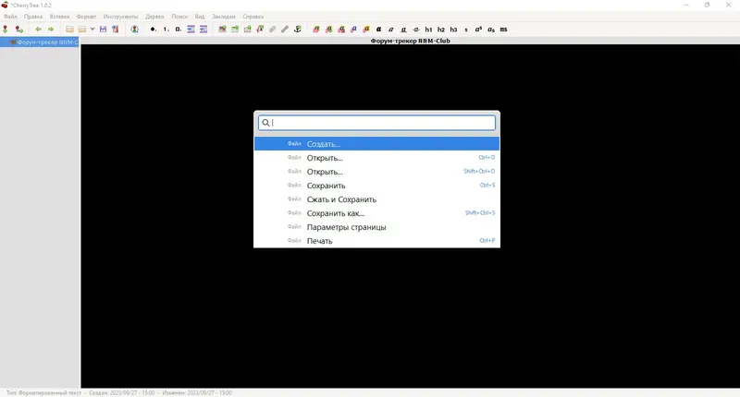Screen dimensions: 740x397
Task: Apply h3 heading style
Action: (x=453, y=30)
